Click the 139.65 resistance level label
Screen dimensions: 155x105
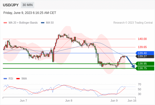142,47
